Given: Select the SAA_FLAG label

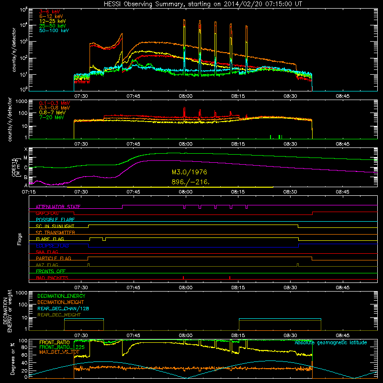Looking at the screenshot, I should (x=47, y=252).
